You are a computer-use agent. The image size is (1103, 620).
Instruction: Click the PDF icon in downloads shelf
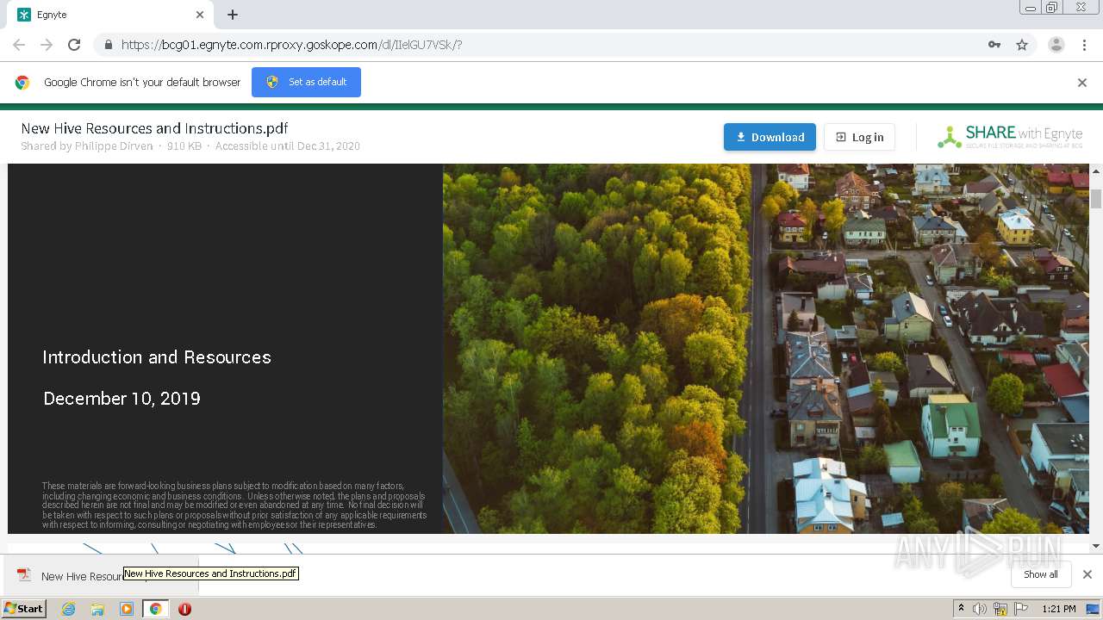click(x=24, y=575)
